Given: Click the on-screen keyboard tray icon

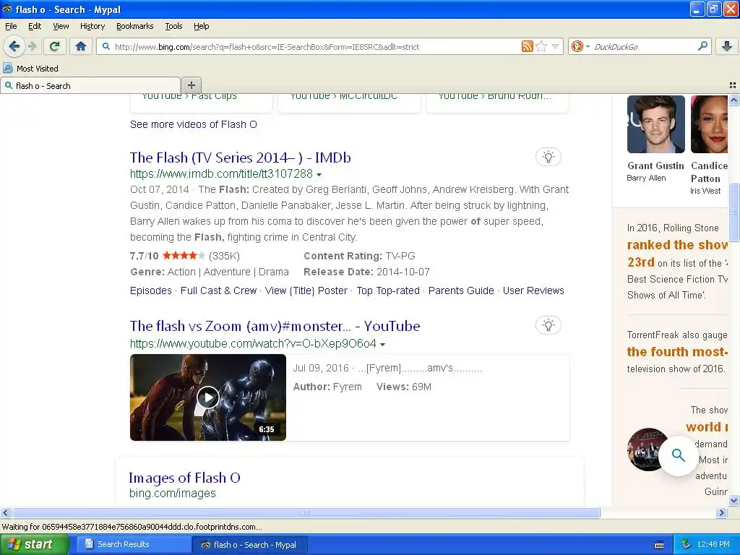Looking at the screenshot, I should pyautogui.click(x=659, y=545).
